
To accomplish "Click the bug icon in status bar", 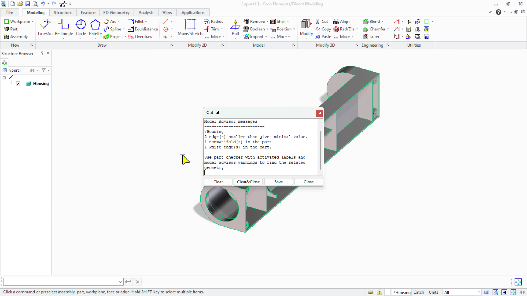I will 371,292.
